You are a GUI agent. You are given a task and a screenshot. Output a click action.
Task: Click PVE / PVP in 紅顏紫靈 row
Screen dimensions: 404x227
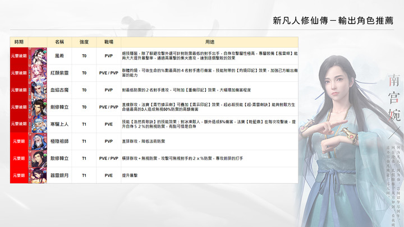tap(108, 73)
